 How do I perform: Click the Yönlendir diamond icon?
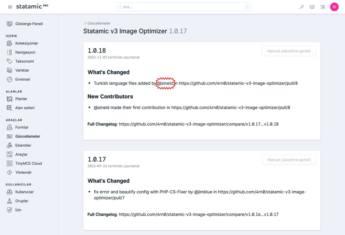(9, 172)
